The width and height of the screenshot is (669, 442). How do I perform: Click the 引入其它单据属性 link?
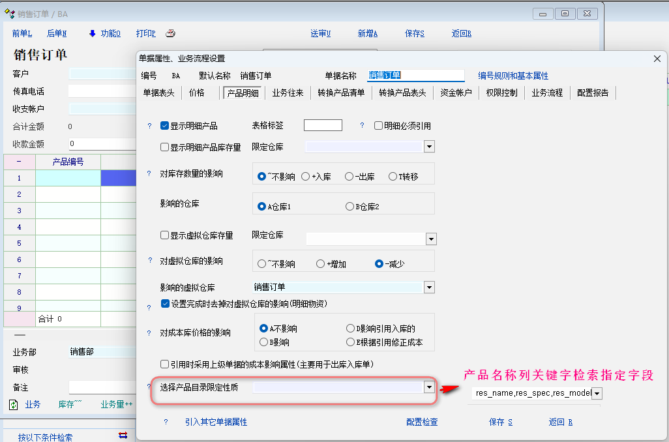point(216,422)
